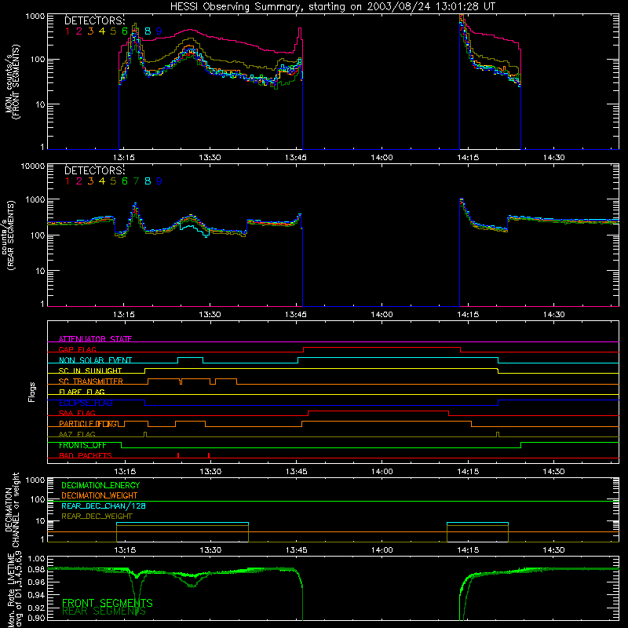This screenshot has width=628, height=628.
Task: Click the DECIMATION CHANNEL or weight axis title
Action: [13, 509]
